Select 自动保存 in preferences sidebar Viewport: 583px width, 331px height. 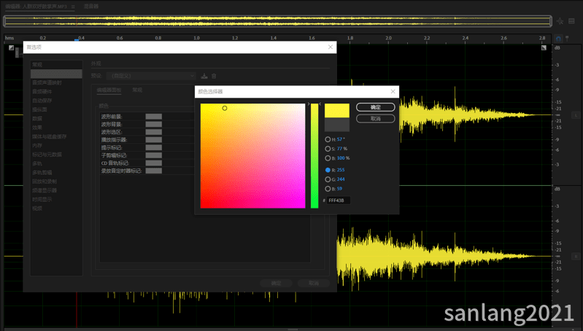coord(42,101)
